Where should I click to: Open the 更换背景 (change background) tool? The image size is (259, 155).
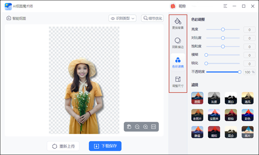click(x=178, y=23)
